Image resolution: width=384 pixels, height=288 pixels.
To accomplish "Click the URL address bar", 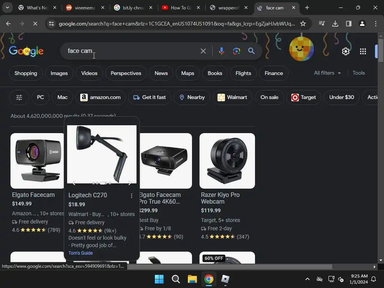I will 177,24.
